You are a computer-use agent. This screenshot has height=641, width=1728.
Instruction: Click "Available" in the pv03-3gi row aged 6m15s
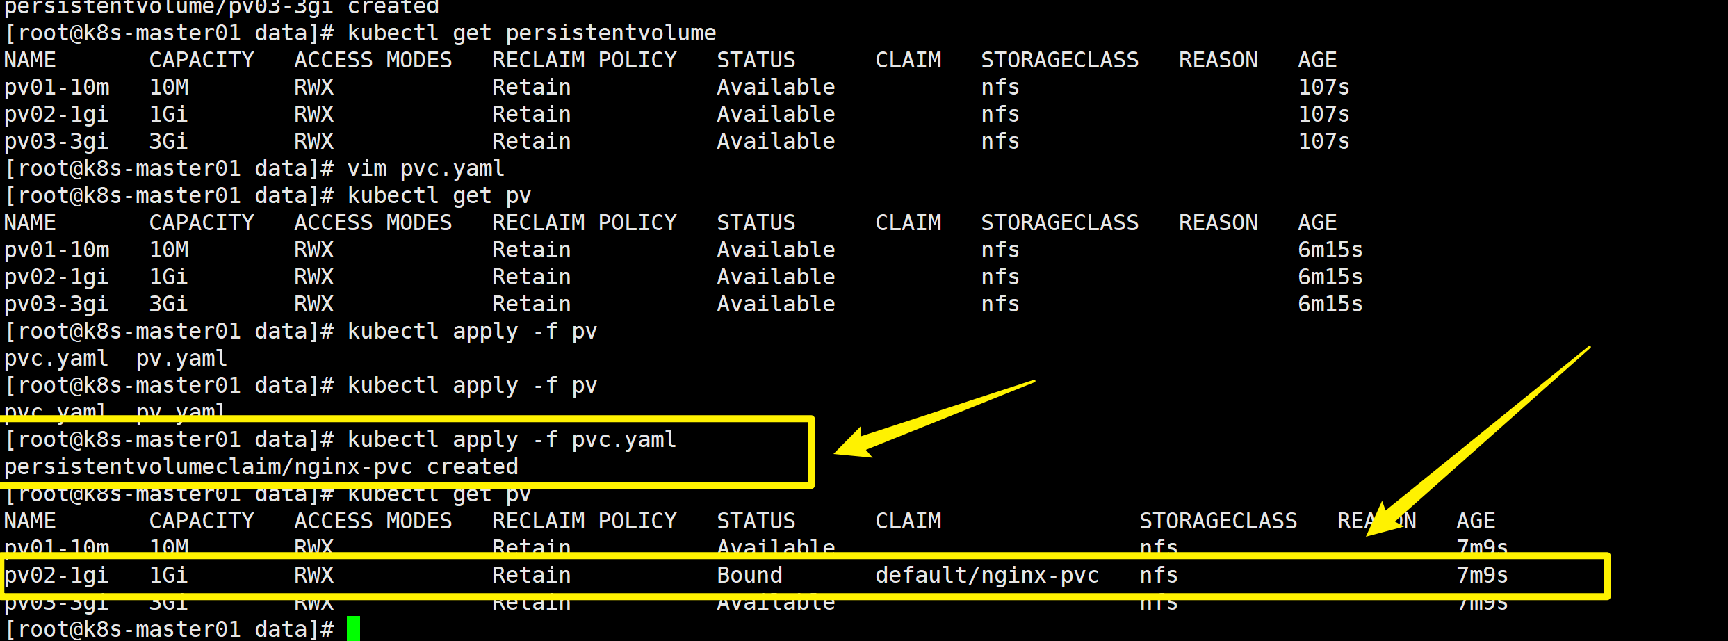[x=776, y=305]
